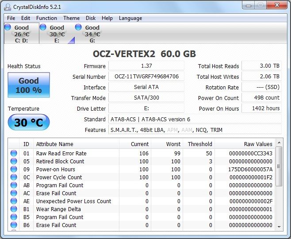The width and height of the screenshot is (291, 239).
Task: Click the attribute list scroll down arrow
Action: (279, 227)
